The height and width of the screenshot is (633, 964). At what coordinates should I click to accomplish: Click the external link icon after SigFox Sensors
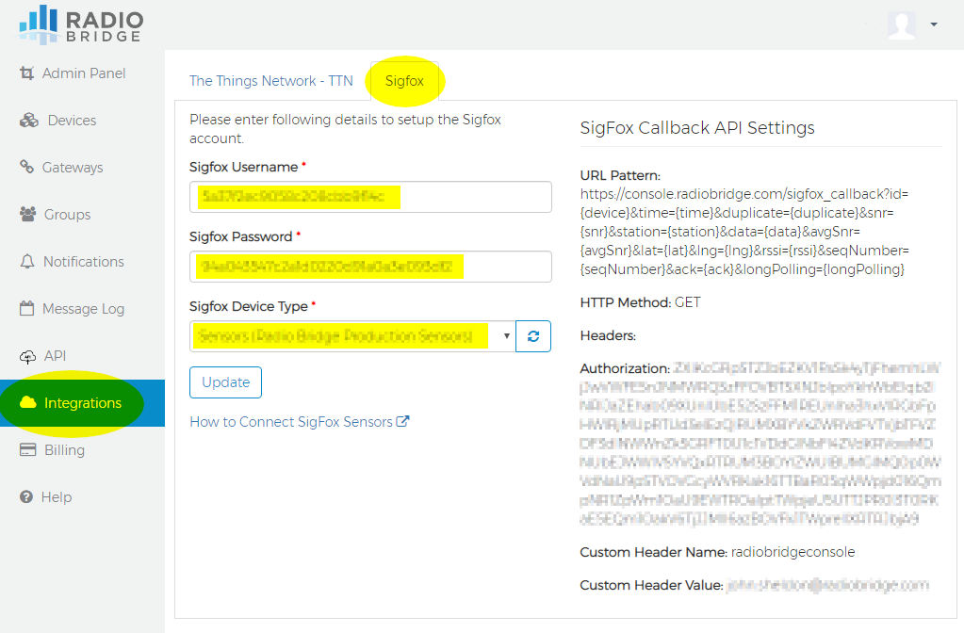tap(402, 422)
